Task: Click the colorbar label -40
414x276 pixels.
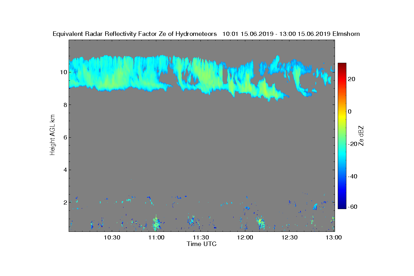Action: (x=353, y=176)
